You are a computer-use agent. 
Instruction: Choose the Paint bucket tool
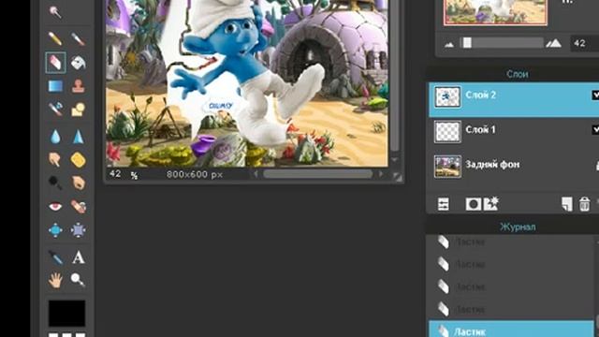tap(78, 63)
